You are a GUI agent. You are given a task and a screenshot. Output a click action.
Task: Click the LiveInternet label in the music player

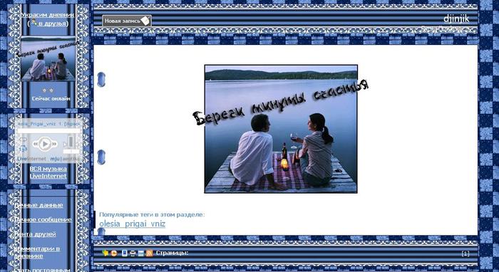tap(31, 159)
